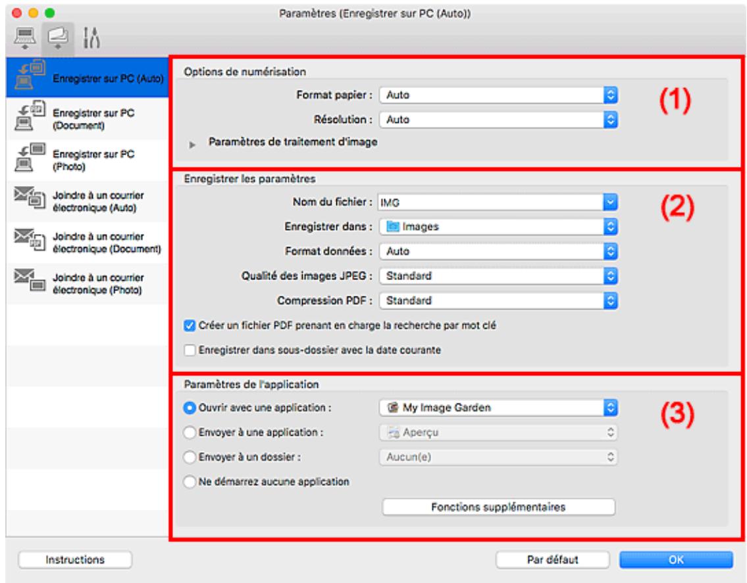The height and width of the screenshot is (583, 747).
Task: Open the Qualité des images JPEG dropdown
Action: [498, 276]
